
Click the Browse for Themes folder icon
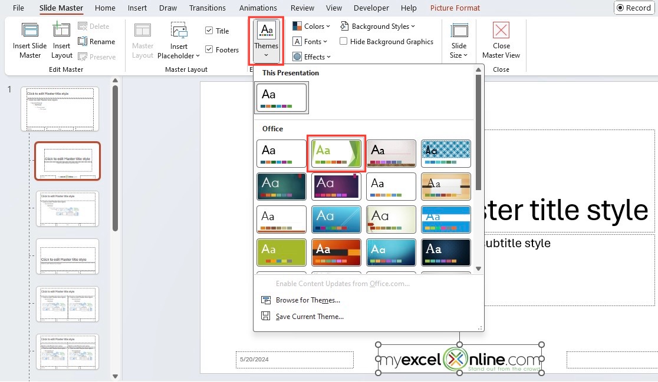(x=266, y=300)
